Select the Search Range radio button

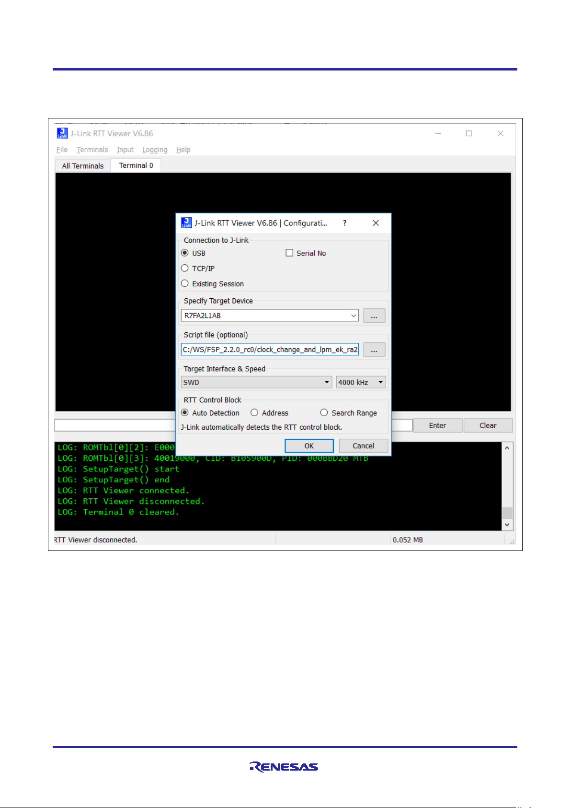[324, 412]
